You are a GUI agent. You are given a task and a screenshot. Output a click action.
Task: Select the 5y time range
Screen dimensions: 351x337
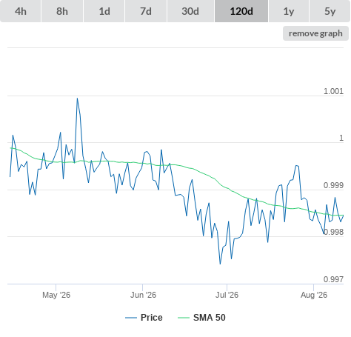330,11
